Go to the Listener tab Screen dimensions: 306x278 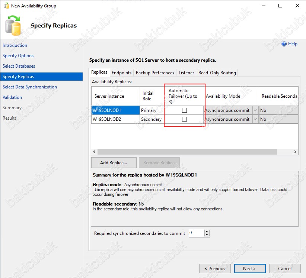click(x=186, y=73)
